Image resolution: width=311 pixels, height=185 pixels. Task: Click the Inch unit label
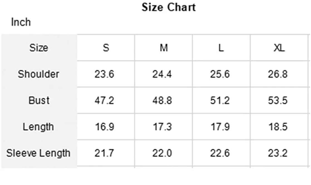point(21,22)
